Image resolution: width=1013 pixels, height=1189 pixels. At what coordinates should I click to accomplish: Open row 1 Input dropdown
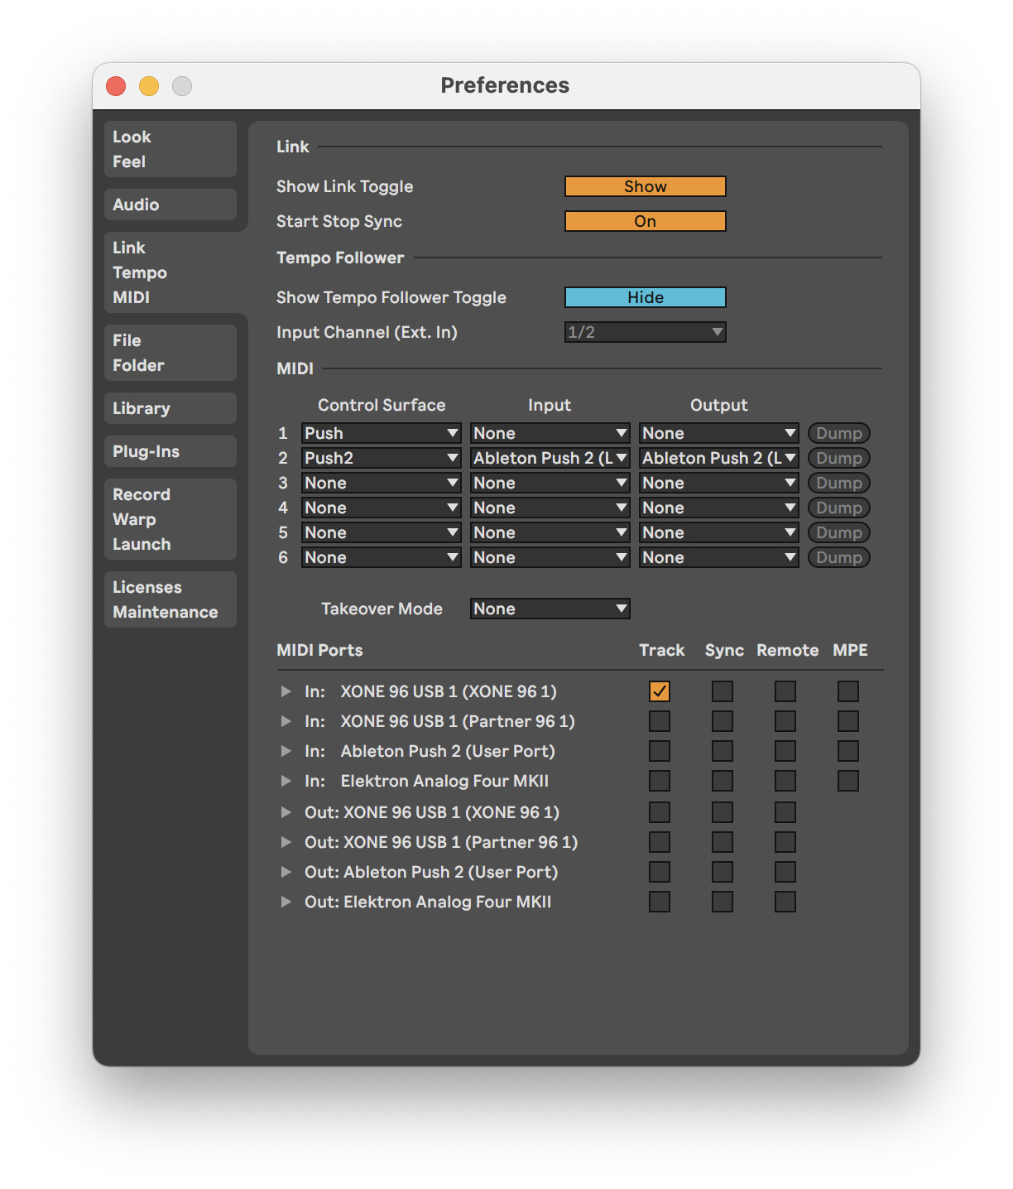tap(550, 433)
